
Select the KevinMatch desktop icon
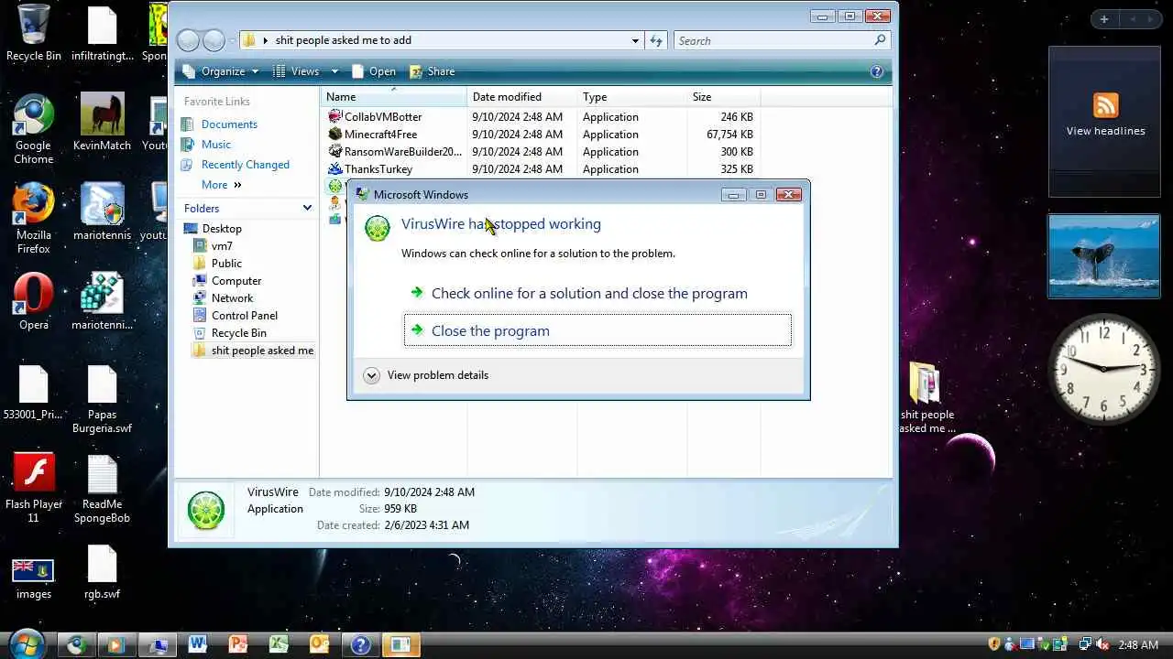coord(102,123)
